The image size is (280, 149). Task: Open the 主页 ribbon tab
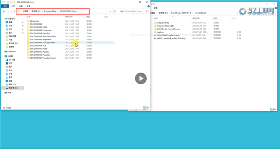(13, 6)
